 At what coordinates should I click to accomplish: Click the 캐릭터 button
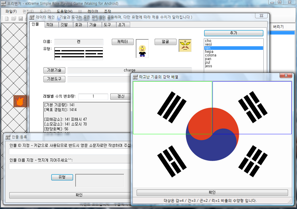(123, 42)
